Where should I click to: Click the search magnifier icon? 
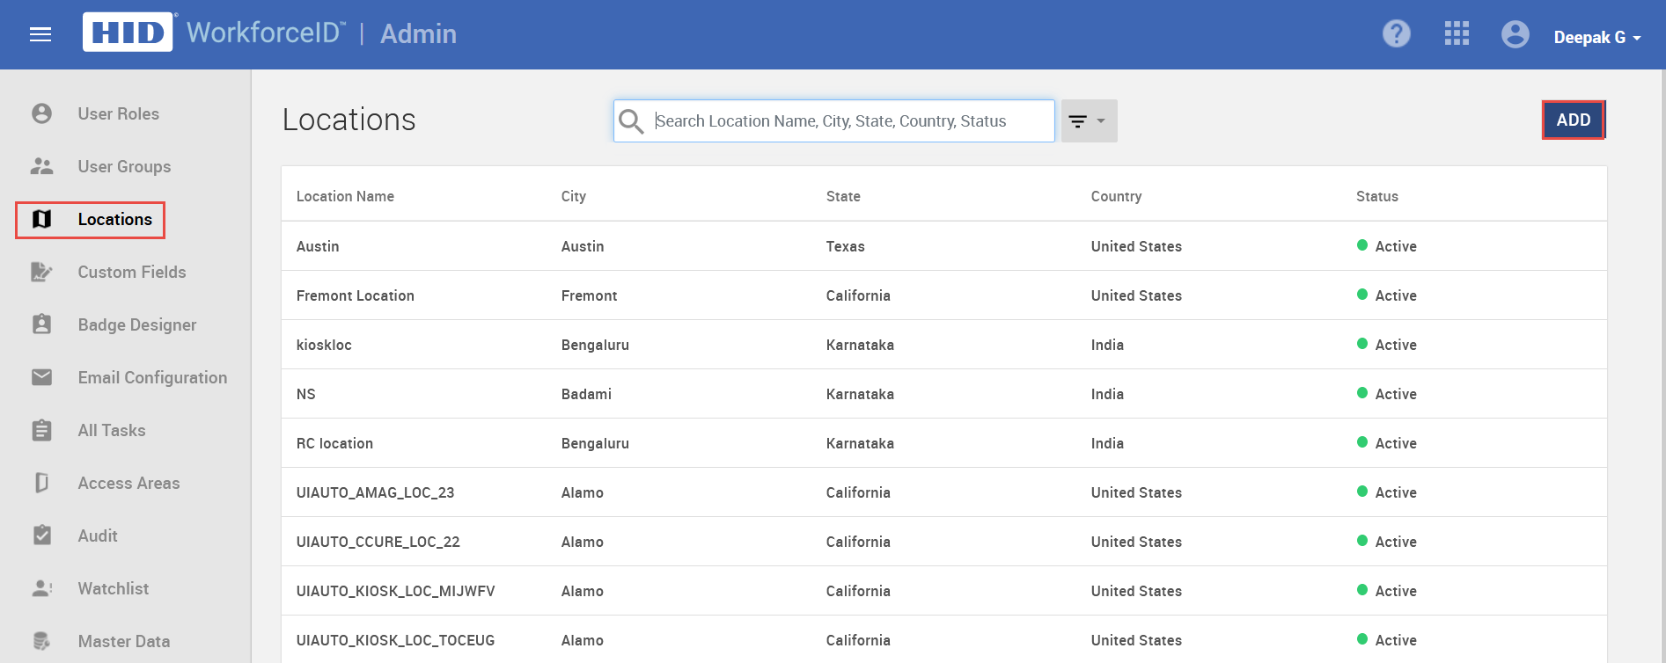[x=631, y=121]
